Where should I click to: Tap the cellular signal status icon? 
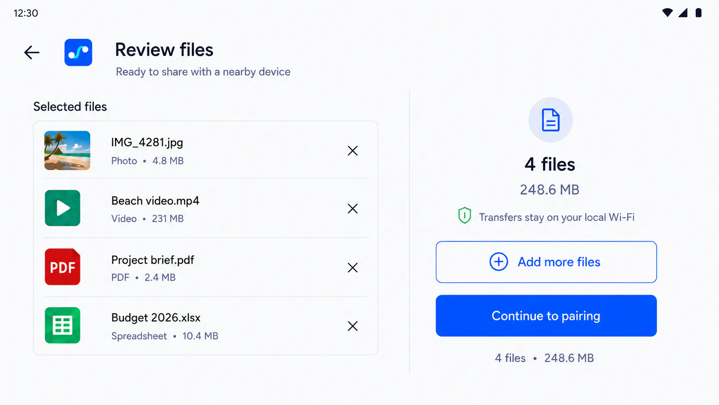click(x=683, y=13)
